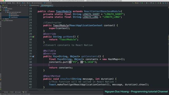The height and width of the screenshot is (95, 169).
Task: Open the Terminal tool window
Action: 5,92
